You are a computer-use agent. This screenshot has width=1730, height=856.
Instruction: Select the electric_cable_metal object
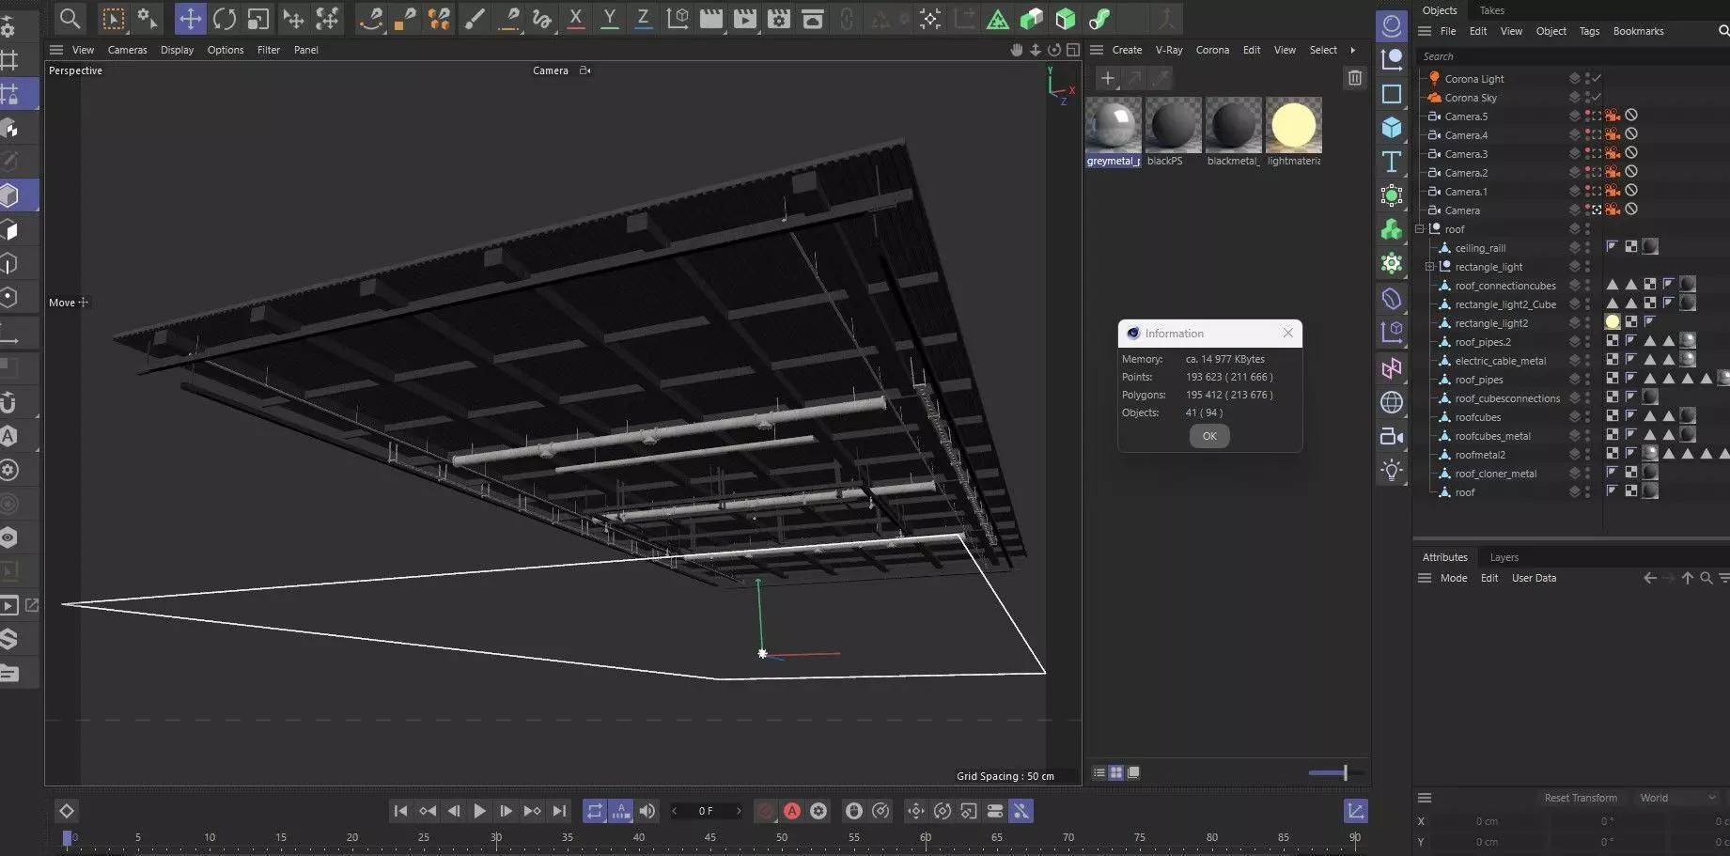tap(1500, 361)
